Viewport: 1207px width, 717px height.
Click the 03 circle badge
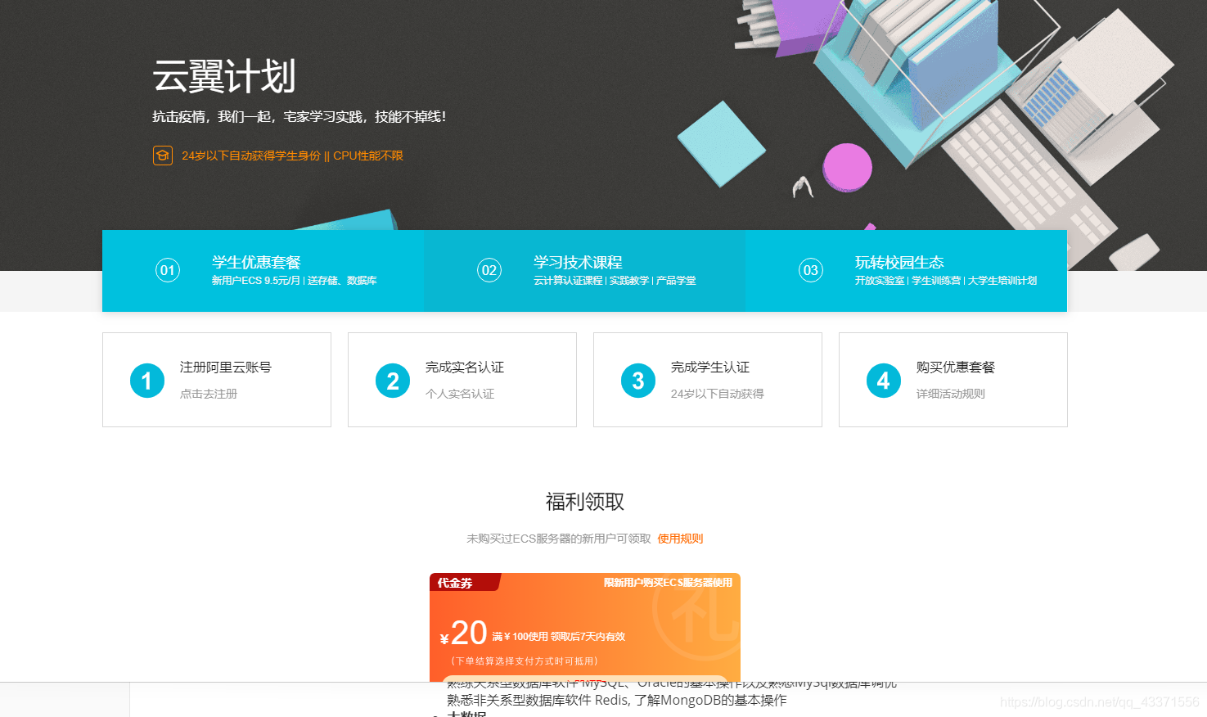coord(811,270)
